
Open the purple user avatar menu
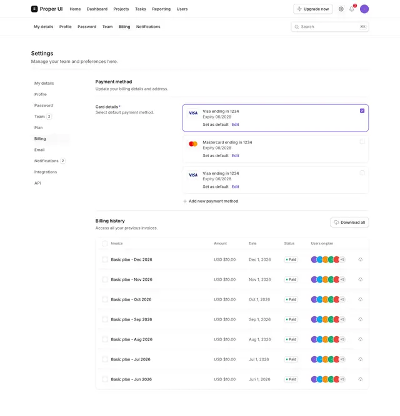pos(364,9)
